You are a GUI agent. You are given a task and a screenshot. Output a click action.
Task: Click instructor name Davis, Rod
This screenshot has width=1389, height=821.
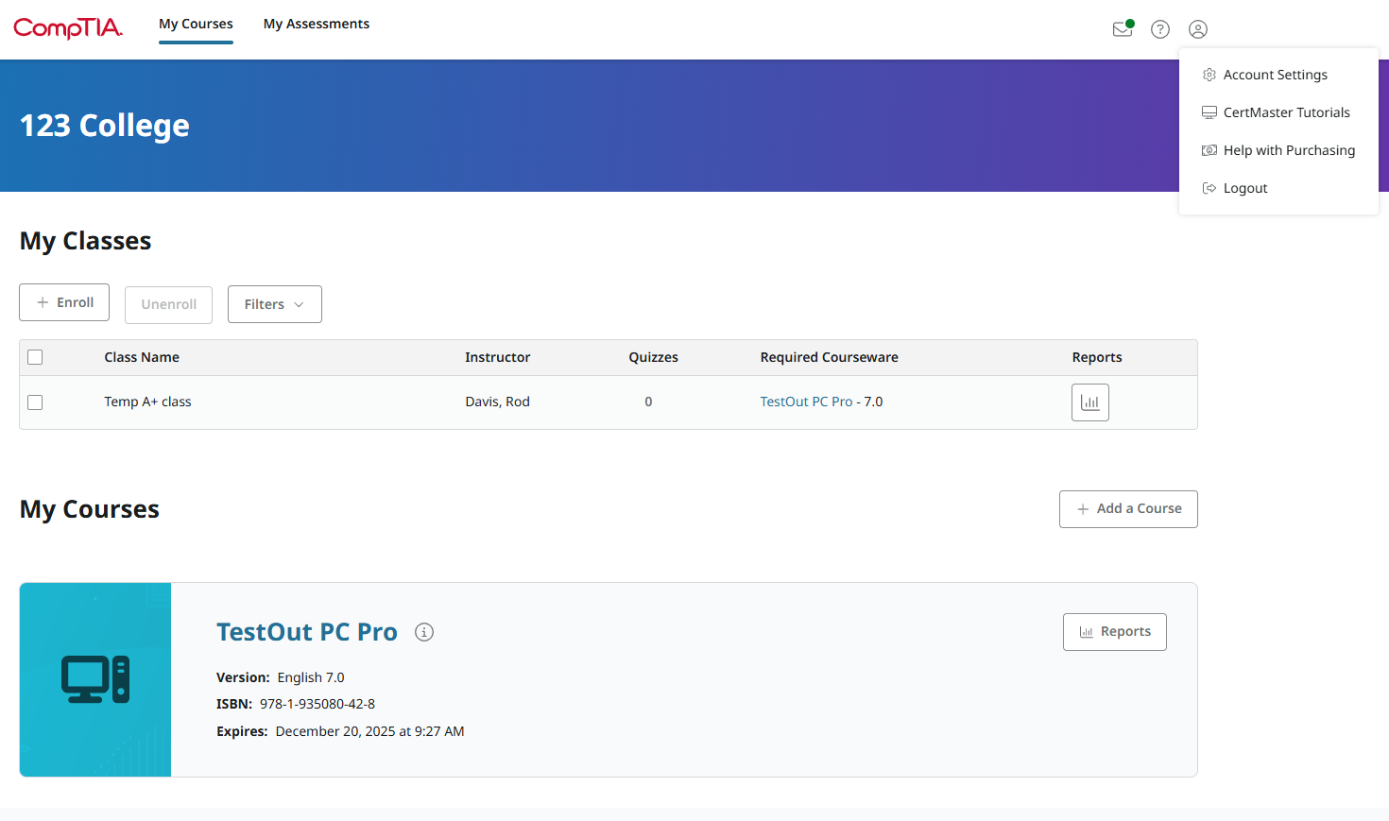click(x=498, y=402)
